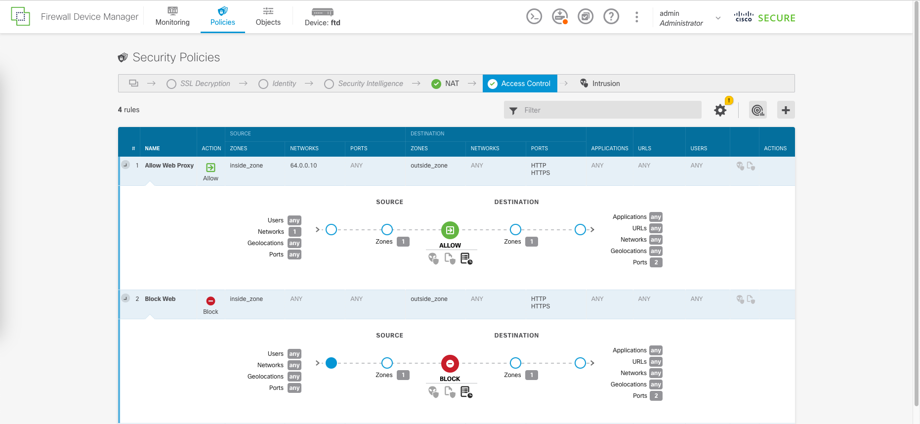Open the CLI console icon
The width and height of the screenshot is (920, 424).
pos(534,17)
